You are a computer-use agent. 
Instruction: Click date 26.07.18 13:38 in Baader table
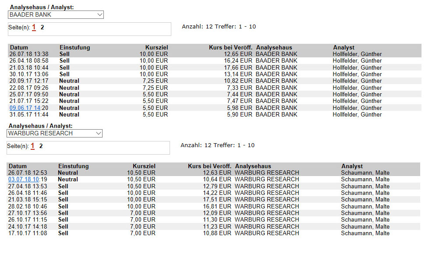click(29, 54)
